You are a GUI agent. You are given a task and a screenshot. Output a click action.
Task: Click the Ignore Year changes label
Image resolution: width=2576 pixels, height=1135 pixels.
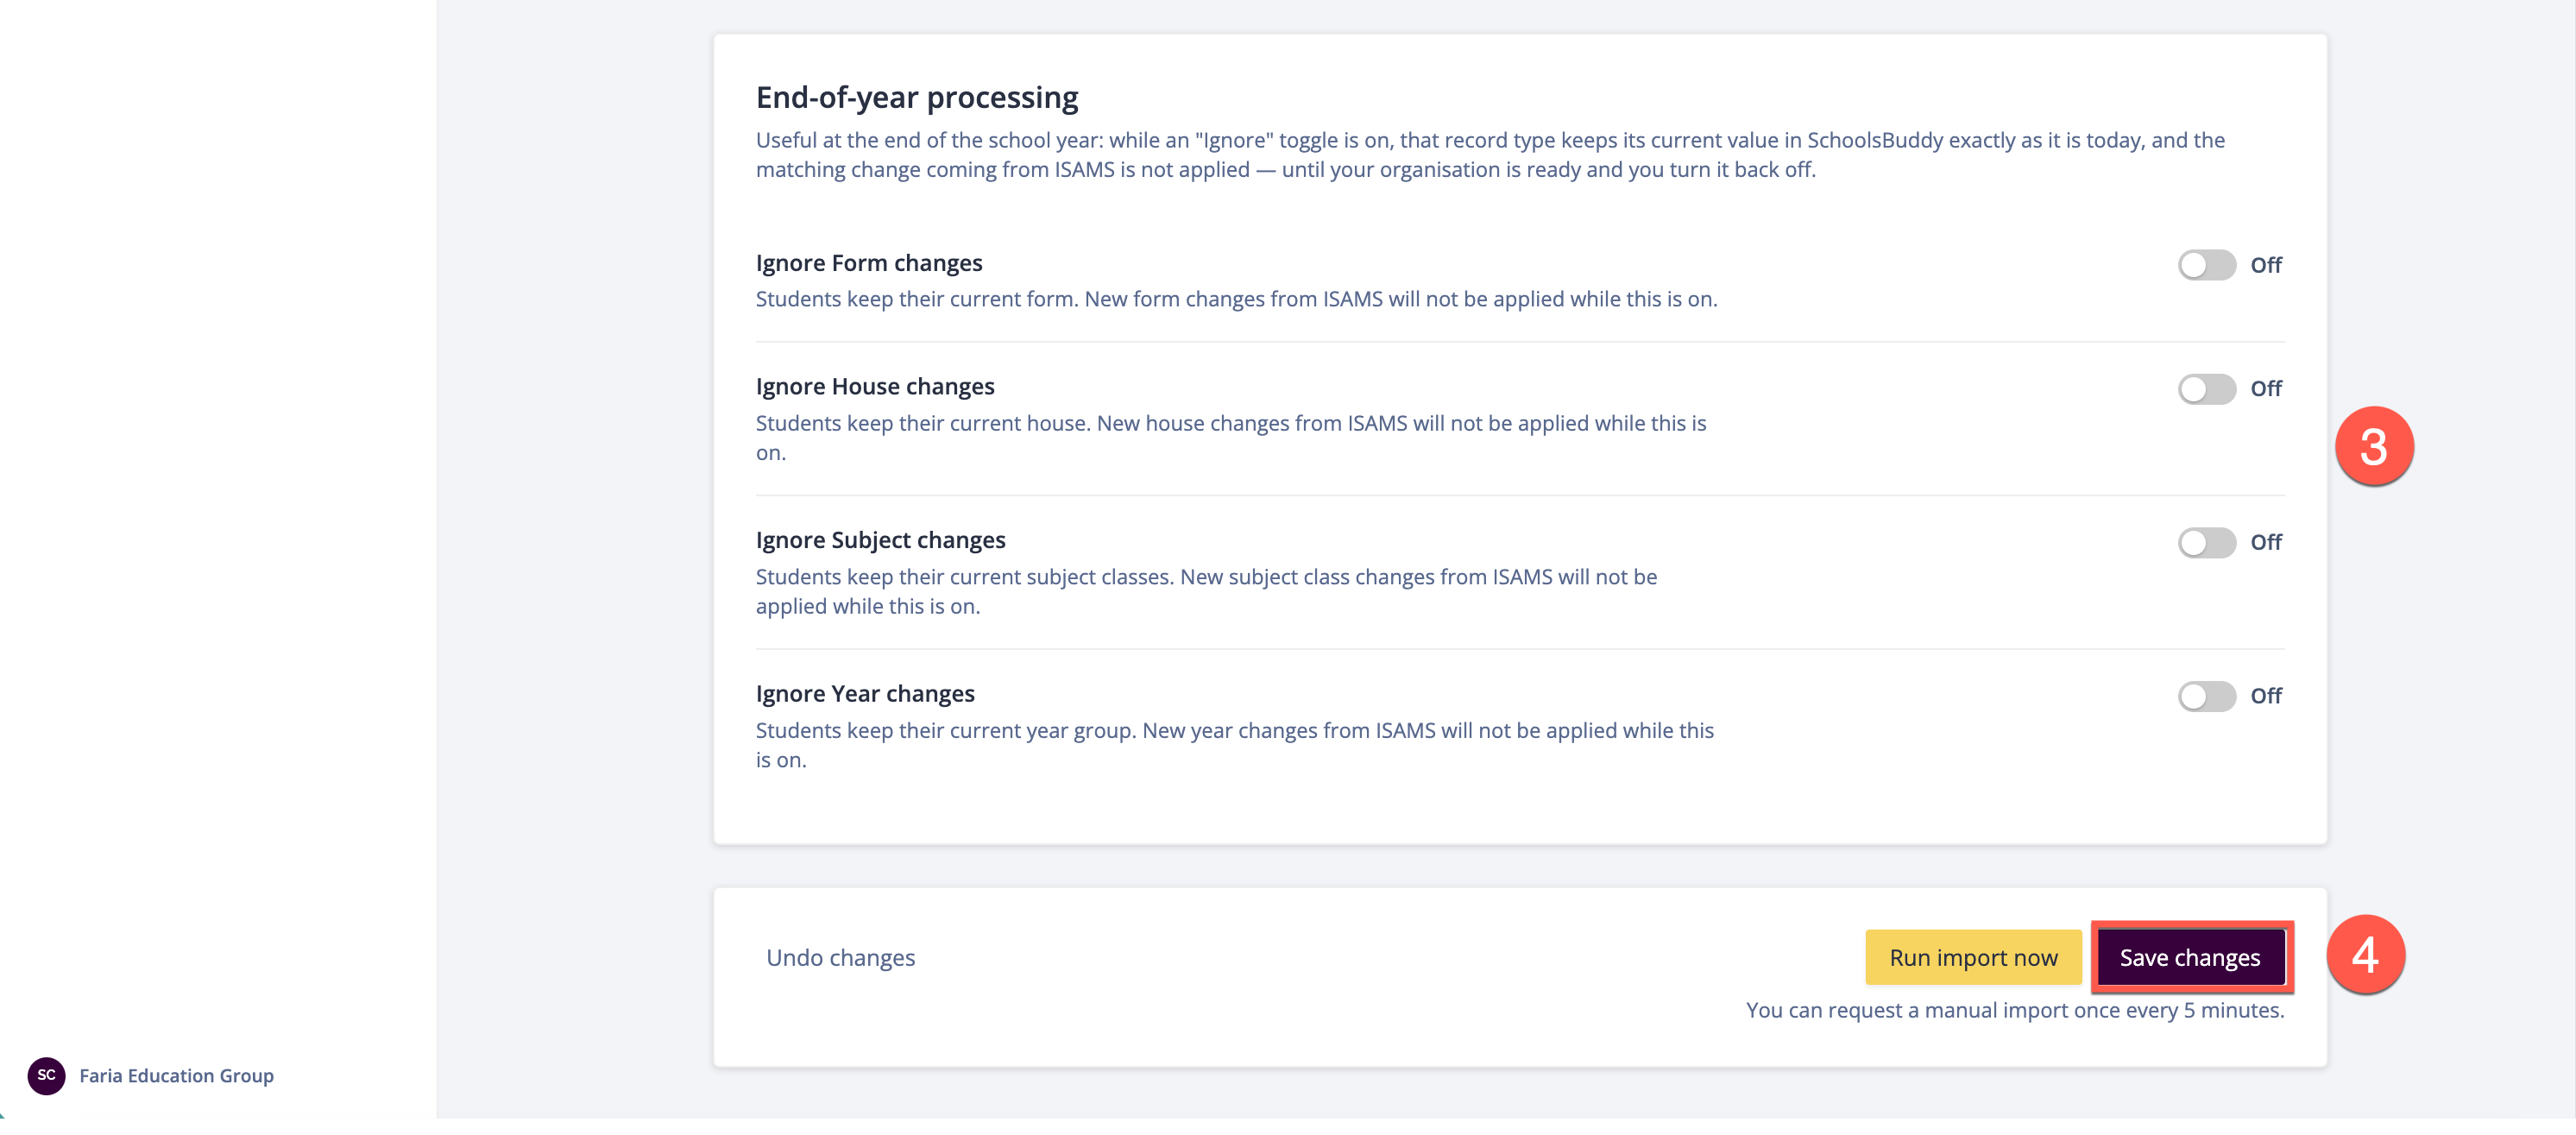click(x=865, y=694)
